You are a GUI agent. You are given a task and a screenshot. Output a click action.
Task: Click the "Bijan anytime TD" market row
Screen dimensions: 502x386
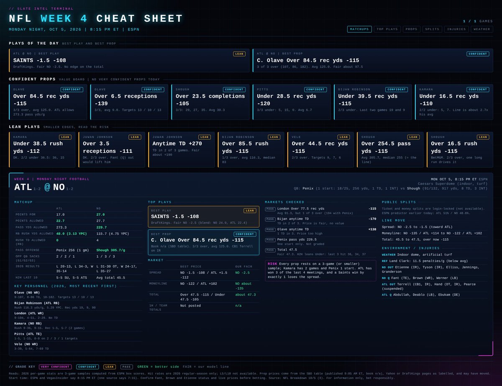pos(320,221)
